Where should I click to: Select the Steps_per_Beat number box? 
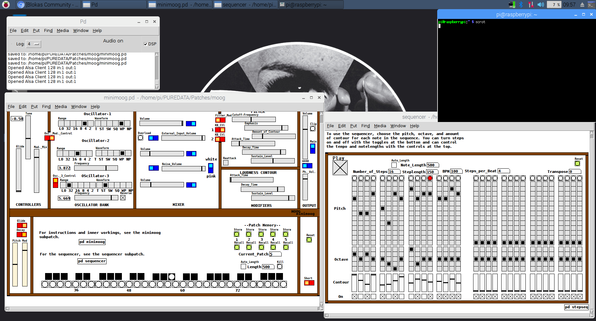(x=504, y=171)
